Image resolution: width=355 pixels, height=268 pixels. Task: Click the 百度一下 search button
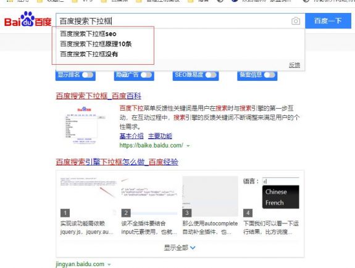[328, 21]
